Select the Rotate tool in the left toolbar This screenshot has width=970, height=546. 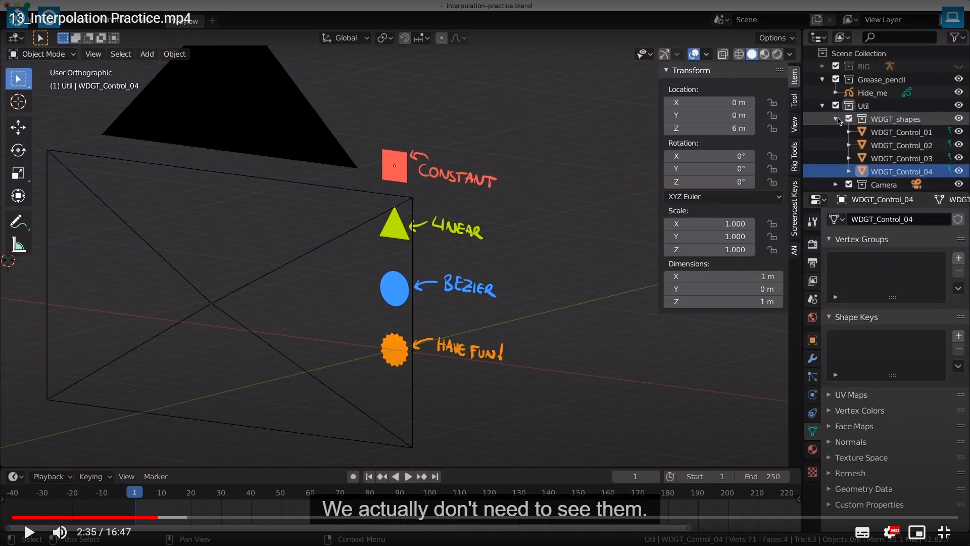point(18,150)
